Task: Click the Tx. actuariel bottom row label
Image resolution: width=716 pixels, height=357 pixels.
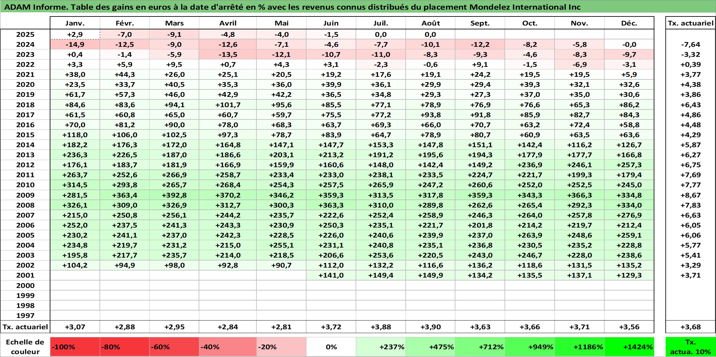Action: (x=25, y=327)
